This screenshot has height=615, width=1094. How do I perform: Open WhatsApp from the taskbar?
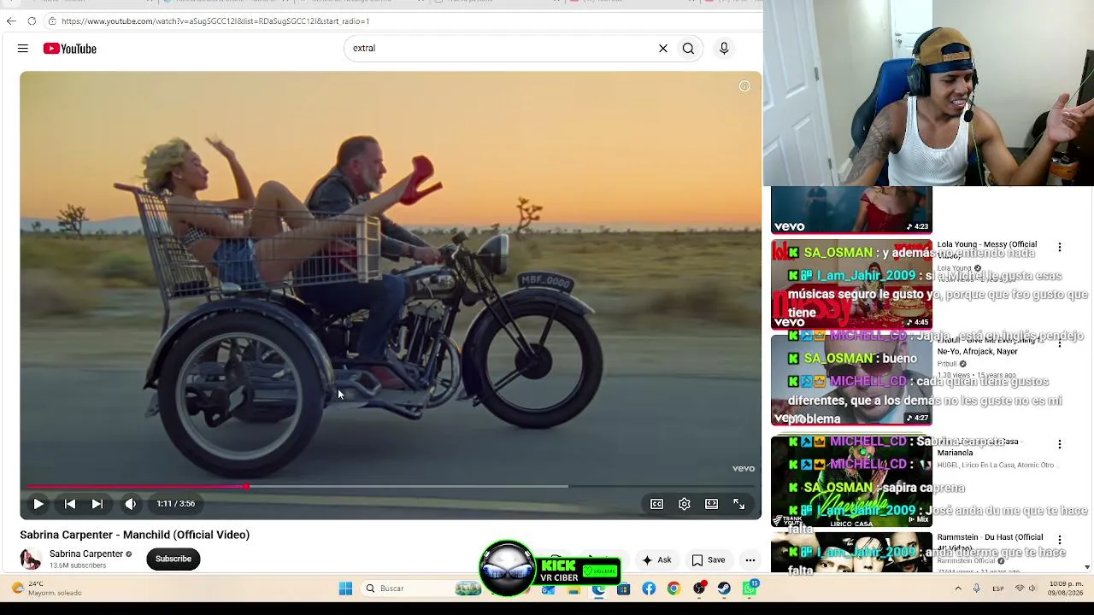tap(750, 589)
